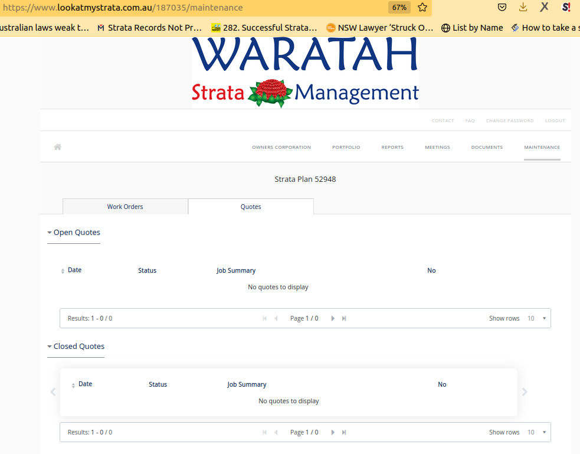Go to first page in Closed Quotes pager

[x=264, y=432]
